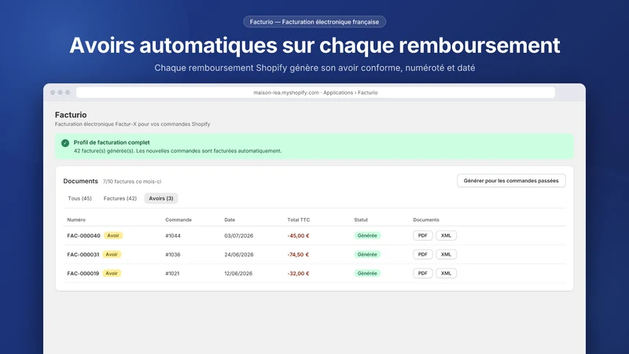Click the Factur-X subtitle under Facturio
This screenshot has height=354, width=629.
132,124
